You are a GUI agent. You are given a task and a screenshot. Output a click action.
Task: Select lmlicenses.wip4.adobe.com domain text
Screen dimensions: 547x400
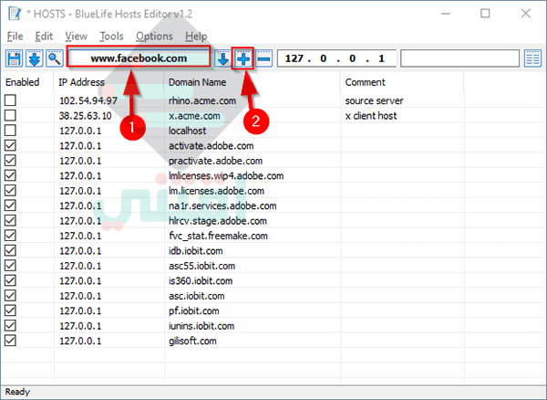point(226,176)
